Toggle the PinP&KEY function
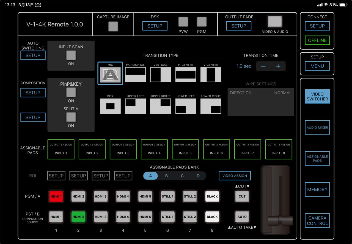352x244 pixels. pos(71,92)
